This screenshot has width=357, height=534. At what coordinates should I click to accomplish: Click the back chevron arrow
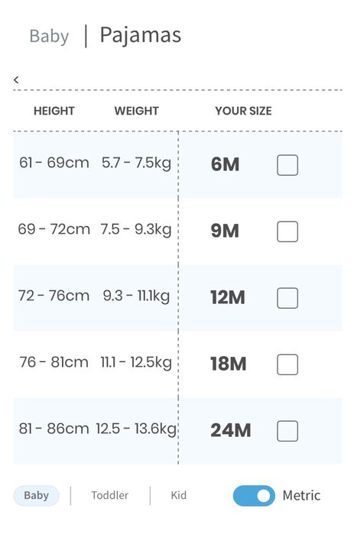coord(16,79)
